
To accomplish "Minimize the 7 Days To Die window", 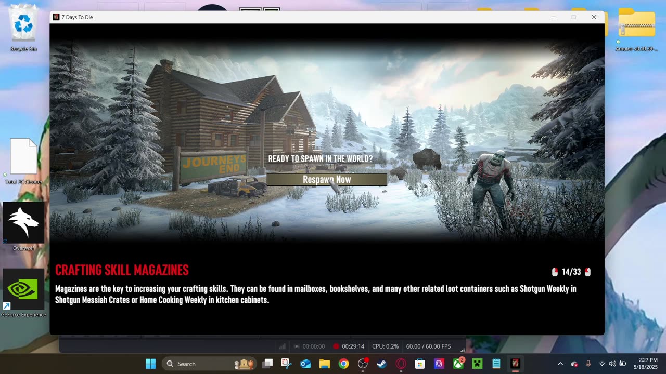I will pyautogui.click(x=554, y=17).
